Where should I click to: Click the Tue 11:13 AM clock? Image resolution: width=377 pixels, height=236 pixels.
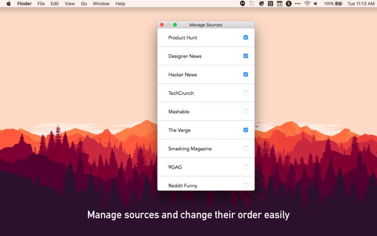pyautogui.click(x=361, y=4)
